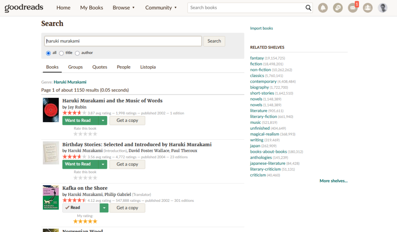Open the friends icon in header
397x232 pixels.
368,8
